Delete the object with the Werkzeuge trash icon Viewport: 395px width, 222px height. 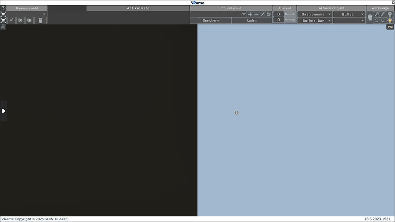pos(370,18)
